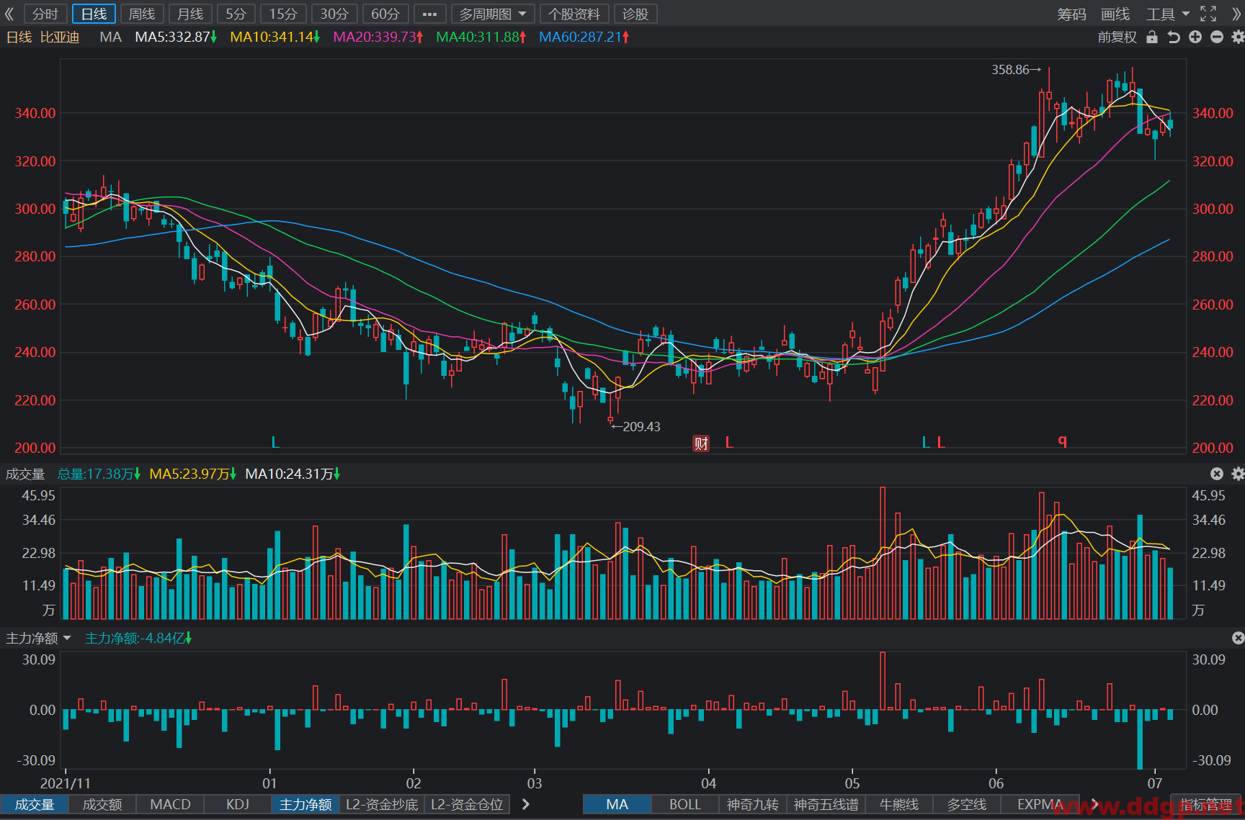Open 个股资料 stock info
Screen dimensions: 1245x820
tap(574, 14)
